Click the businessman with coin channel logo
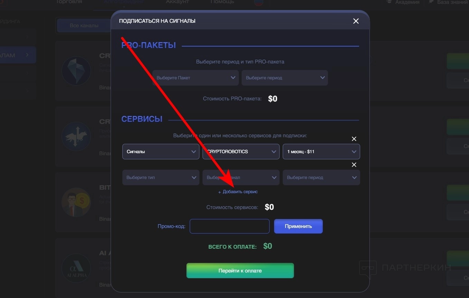 tap(76, 202)
